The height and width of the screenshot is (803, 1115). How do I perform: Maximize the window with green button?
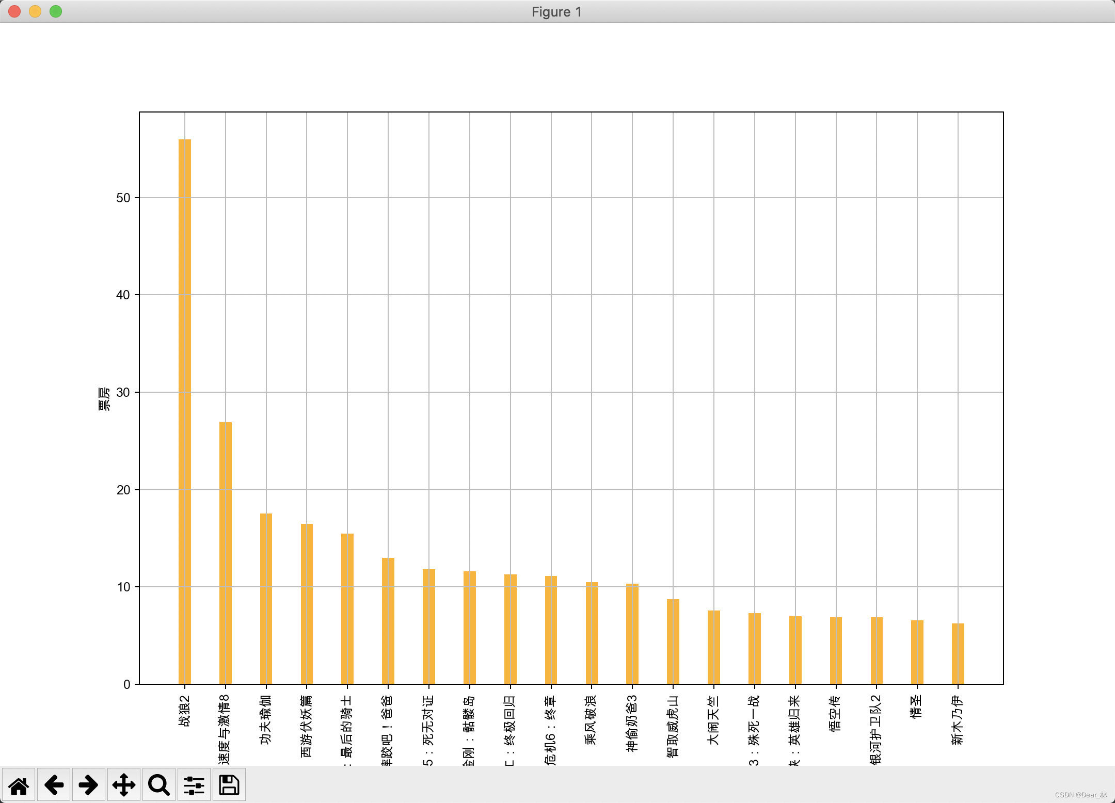coord(56,11)
